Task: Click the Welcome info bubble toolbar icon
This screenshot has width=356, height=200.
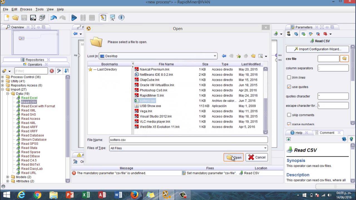Action: [x=121, y=18]
